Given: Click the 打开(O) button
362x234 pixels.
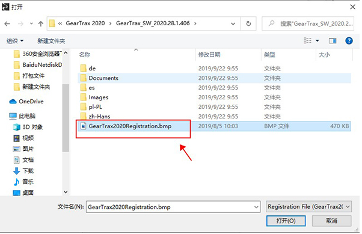Looking at the screenshot, I should (x=286, y=221).
